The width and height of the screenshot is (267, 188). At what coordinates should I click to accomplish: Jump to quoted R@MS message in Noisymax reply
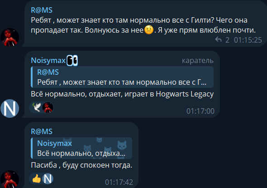122,77
